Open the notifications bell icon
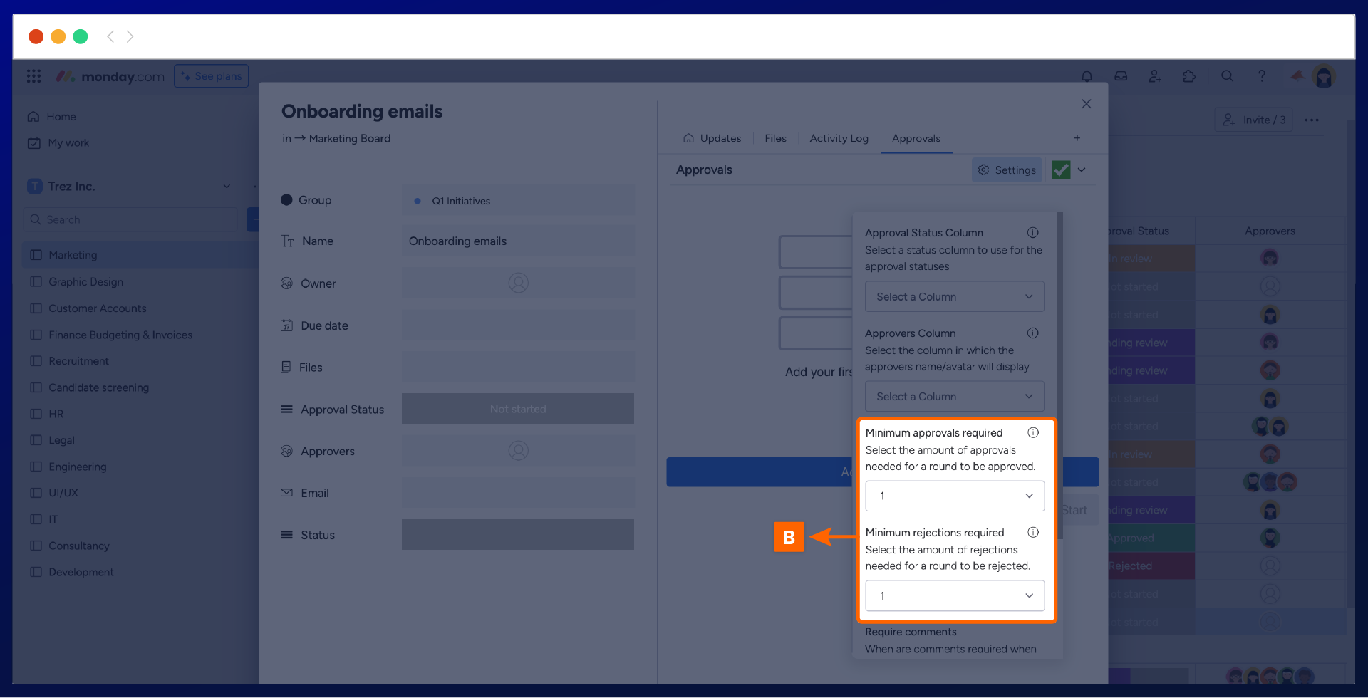The image size is (1368, 698). [x=1087, y=76]
